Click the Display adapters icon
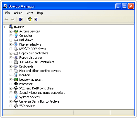Screen dimensions: 137x118 click(16, 44)
